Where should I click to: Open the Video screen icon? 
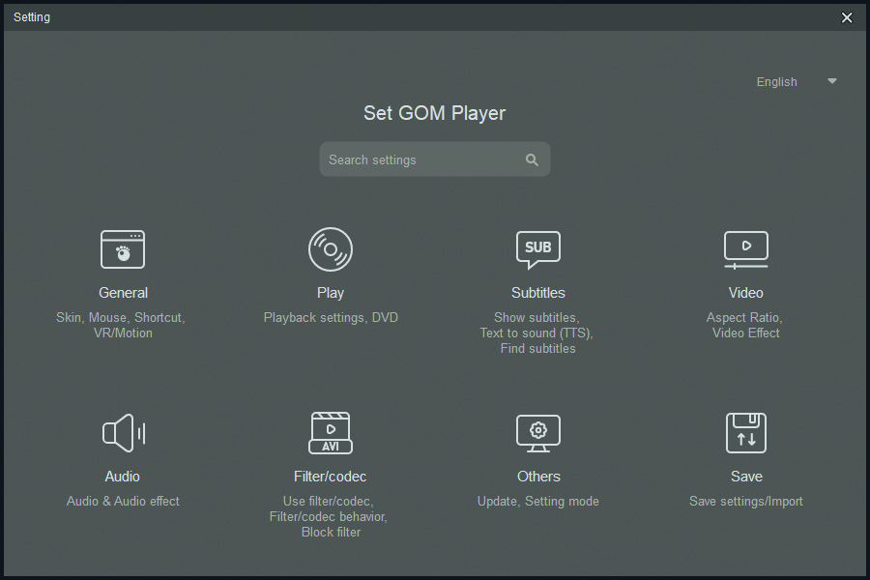pyautogui.click(x=745, y=249)
